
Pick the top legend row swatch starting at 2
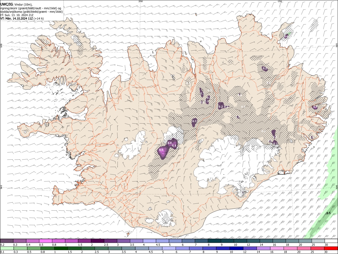coord(97,241)
